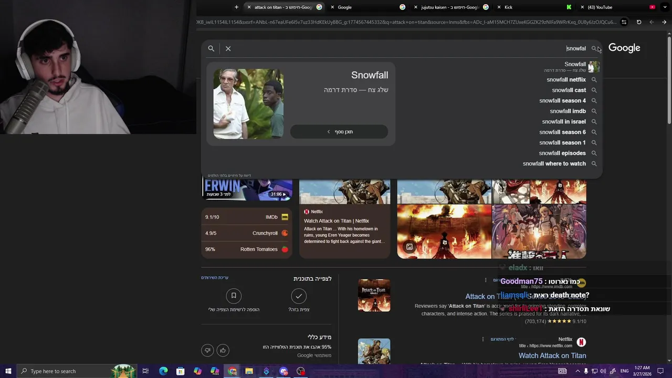Click the image gallery icon on burning titan picture
Image resolution: width=672 pixels, height=378 pixels.
click(409, 247)
